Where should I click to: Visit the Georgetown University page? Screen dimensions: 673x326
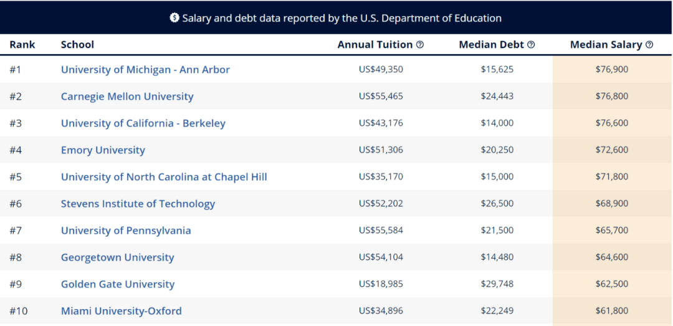point(117,257)
